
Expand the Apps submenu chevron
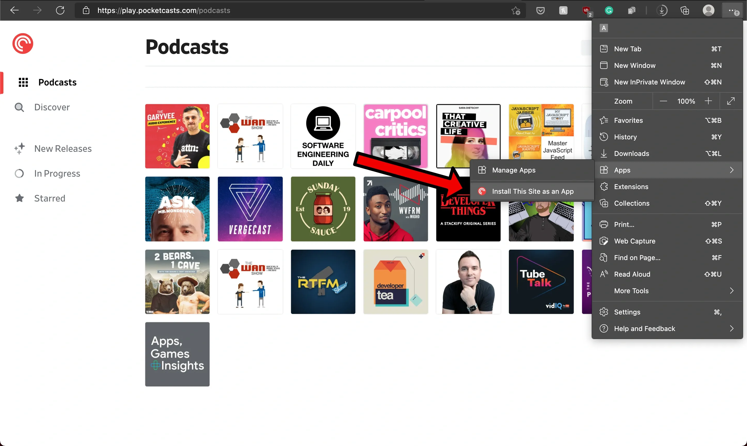point(731,170)
